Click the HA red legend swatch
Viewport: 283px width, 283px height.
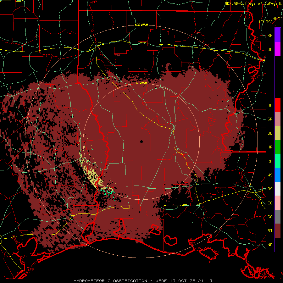(x=278, y=105)
